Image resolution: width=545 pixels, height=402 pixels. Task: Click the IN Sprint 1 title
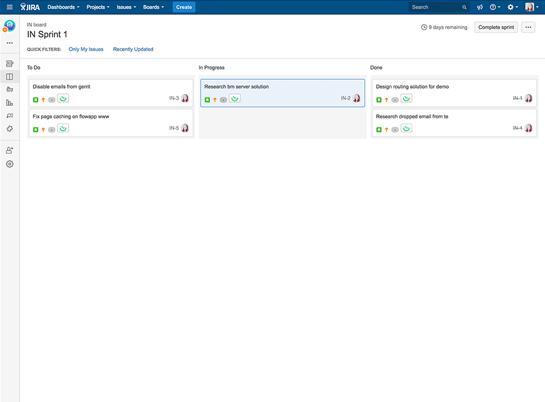47,34
